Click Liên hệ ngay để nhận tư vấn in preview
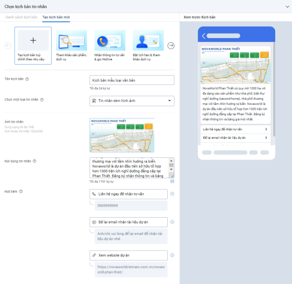The image size is (292, 284). pos(235,129)
